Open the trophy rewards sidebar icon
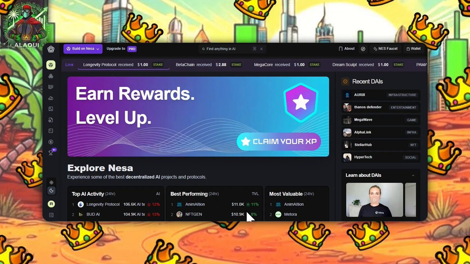Screen dimensions: 470x264 click(51, 153)
